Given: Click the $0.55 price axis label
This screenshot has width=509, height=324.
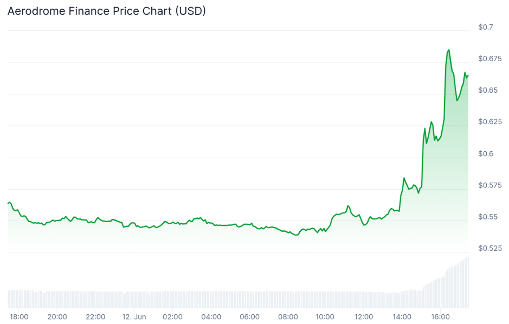Looking at the screenshot, I should click(x=487, y=217).
